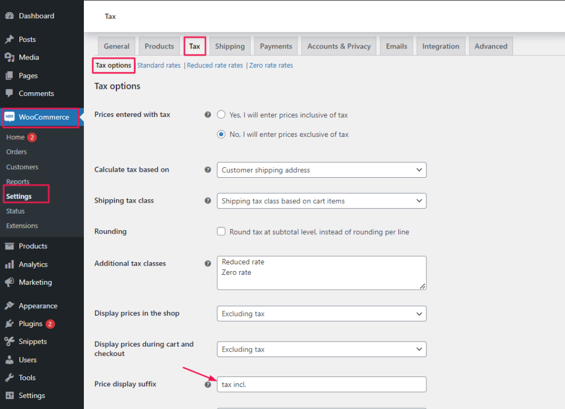Open the Zero rate rates link
Viewport: 565px width, 409px height.
[271, 65]
